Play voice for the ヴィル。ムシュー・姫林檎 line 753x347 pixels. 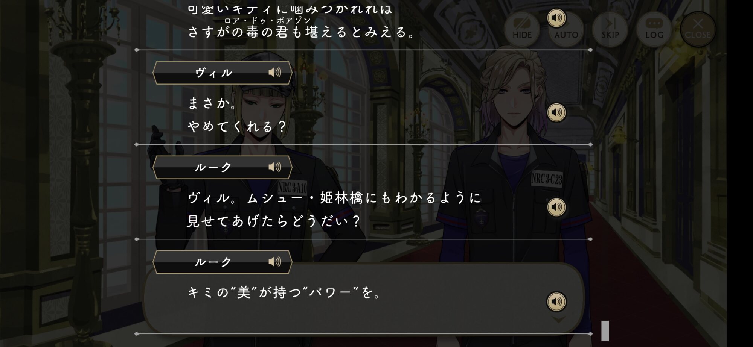click(556, 207)
